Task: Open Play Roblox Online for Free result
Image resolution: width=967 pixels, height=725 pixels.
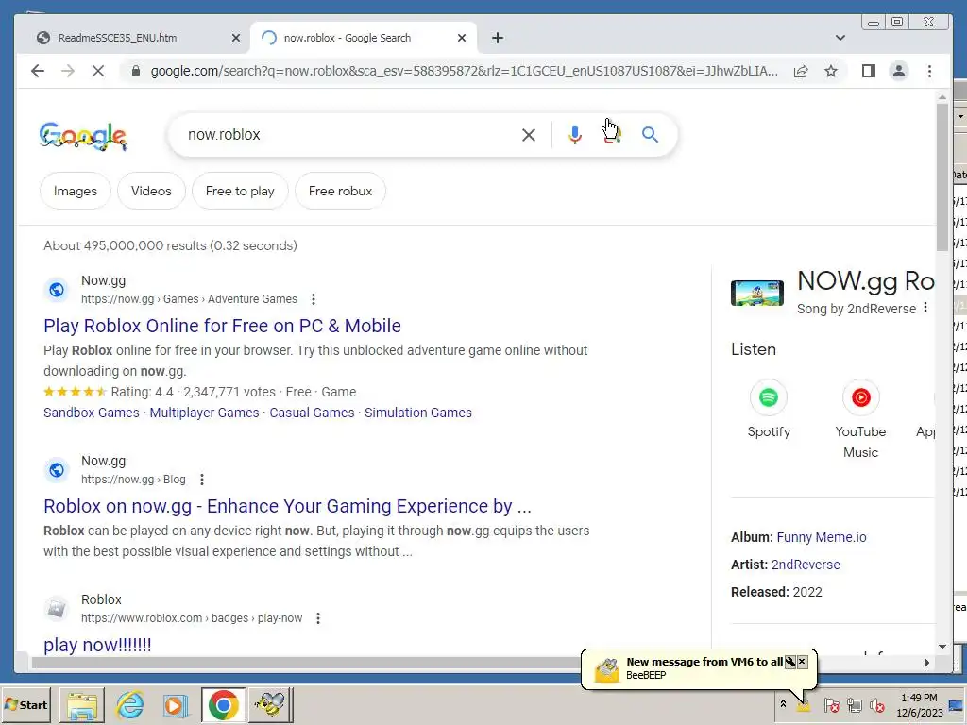Action: pyautogui.click(x=222, y=326)
